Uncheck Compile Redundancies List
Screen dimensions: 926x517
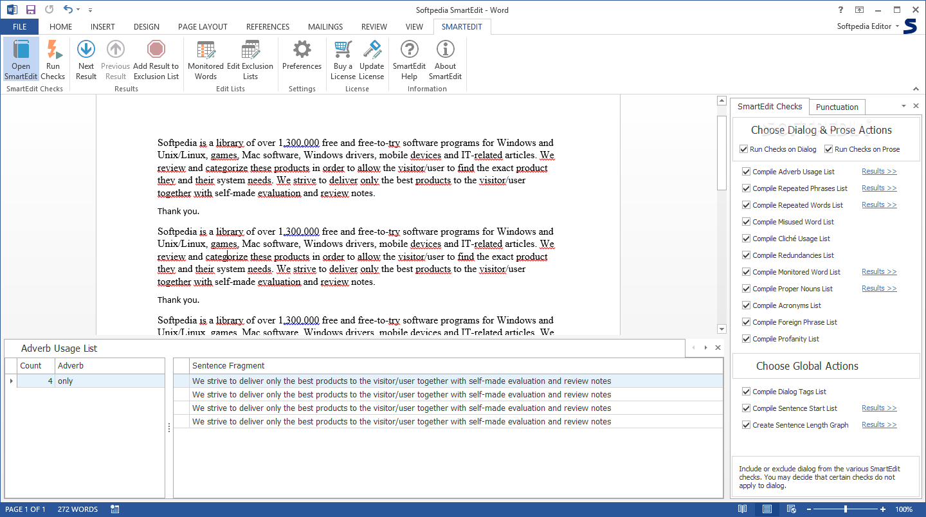(x=746, y=255)
